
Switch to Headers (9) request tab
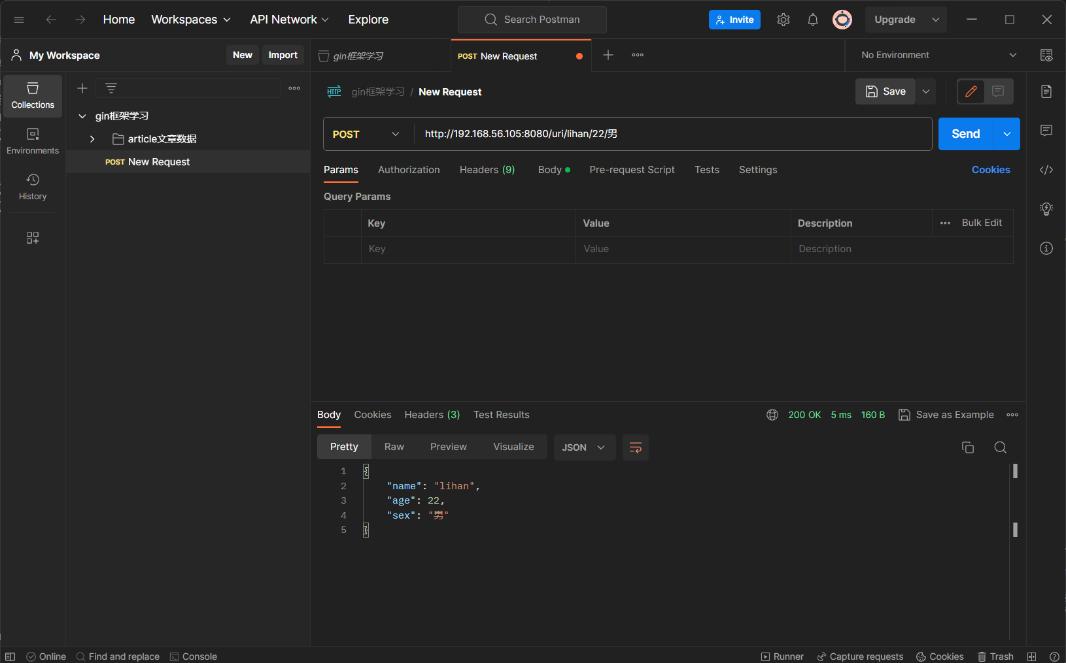click(x=487, y=170)
